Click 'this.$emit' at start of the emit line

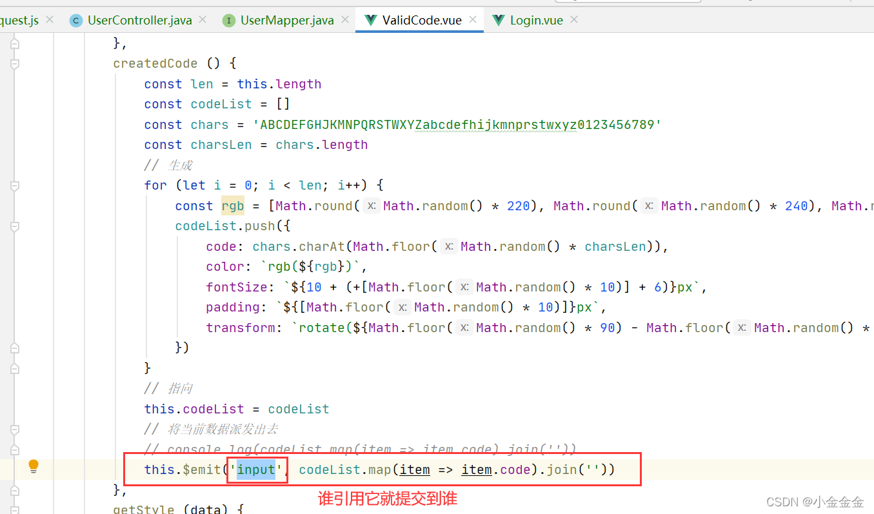pyautogui.click(x=183, y=470)
